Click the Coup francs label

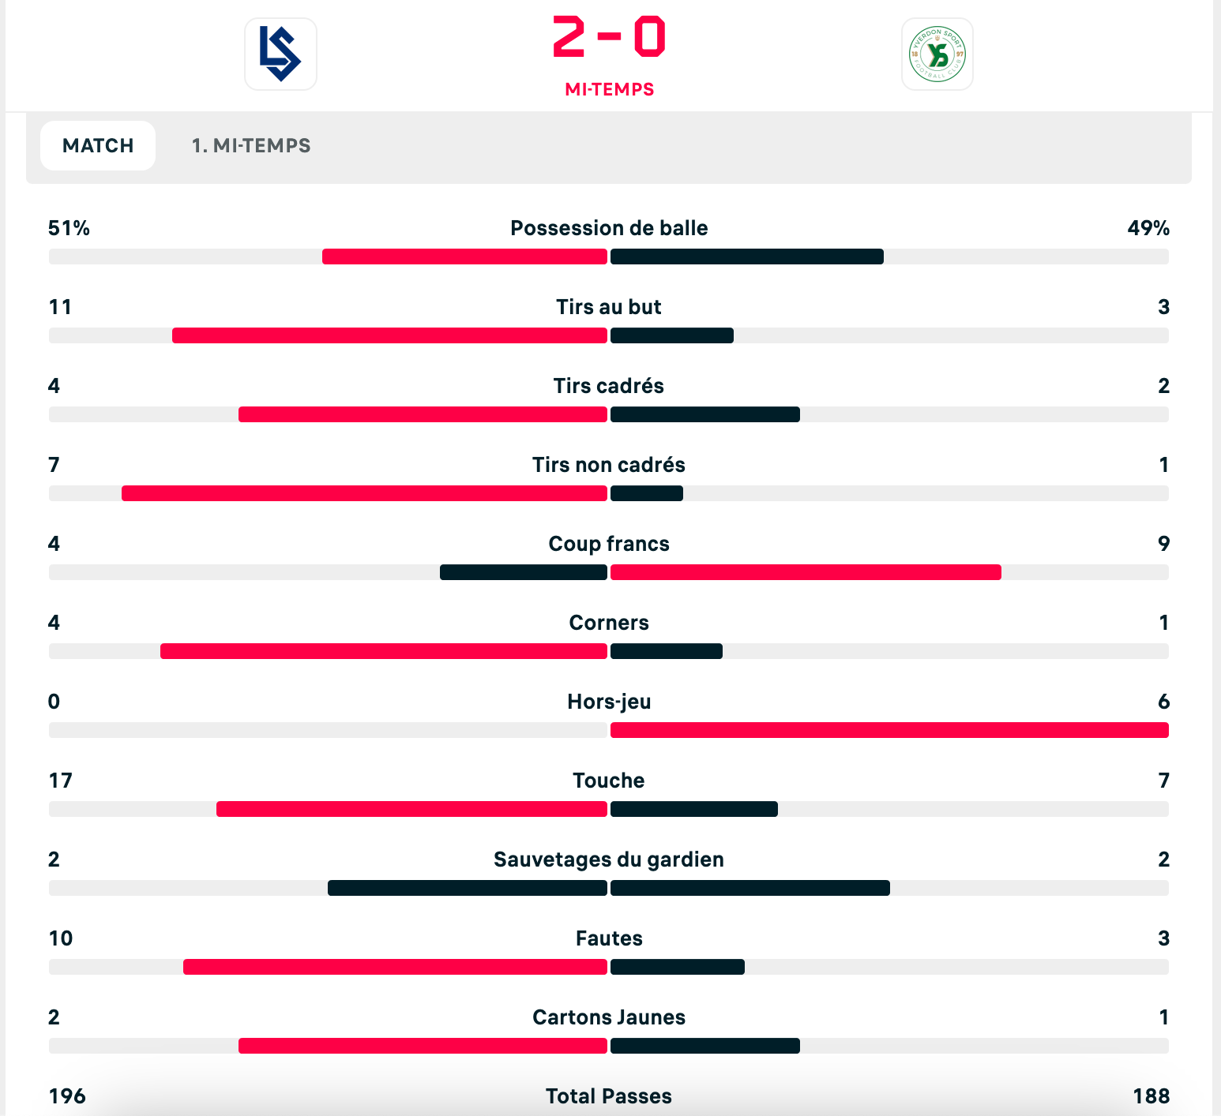pyautogui.click(x=609, y=544)
